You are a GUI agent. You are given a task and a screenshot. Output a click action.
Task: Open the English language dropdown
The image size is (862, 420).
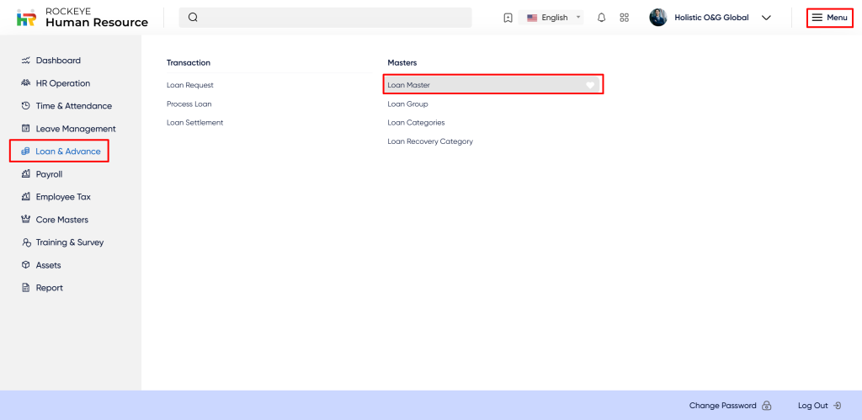point(554,18)
